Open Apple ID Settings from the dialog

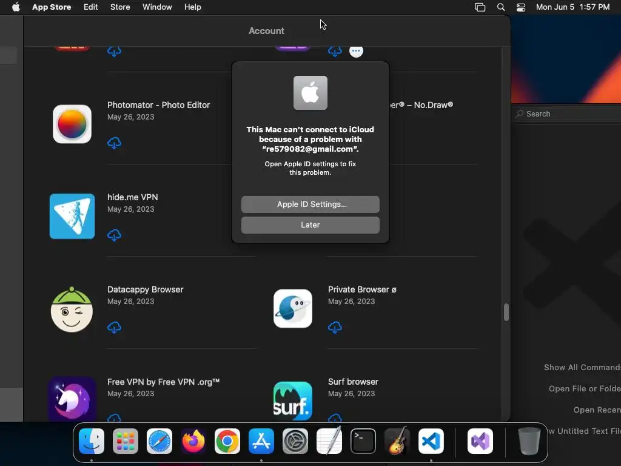point(310,204)
